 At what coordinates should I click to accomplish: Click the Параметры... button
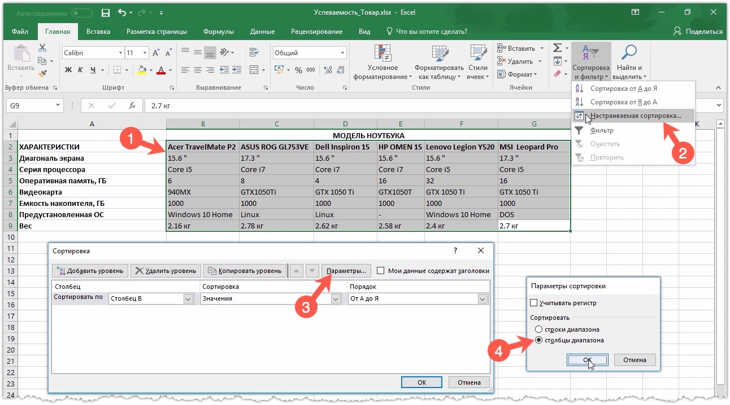click(346, 271)
